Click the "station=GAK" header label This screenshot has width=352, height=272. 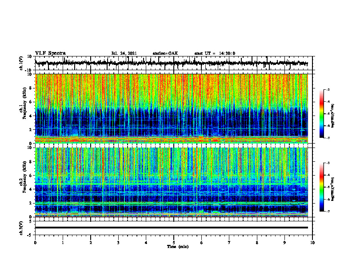click(165, 53)
